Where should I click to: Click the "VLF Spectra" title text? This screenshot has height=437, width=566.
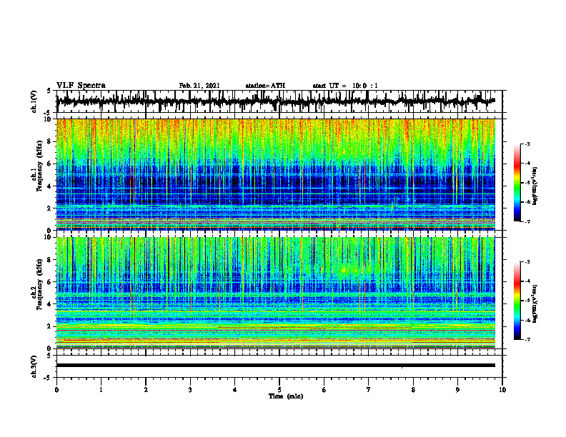[81, 86]
